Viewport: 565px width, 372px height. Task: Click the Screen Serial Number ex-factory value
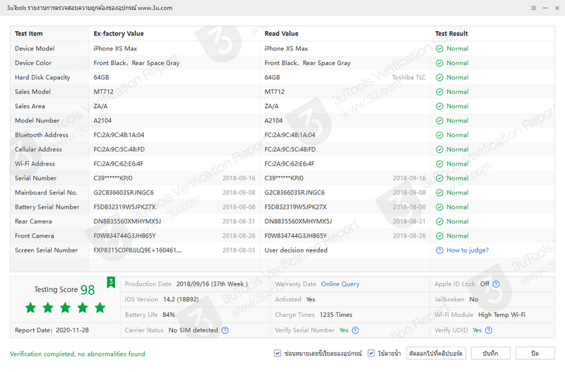click(x=137, y=250)
